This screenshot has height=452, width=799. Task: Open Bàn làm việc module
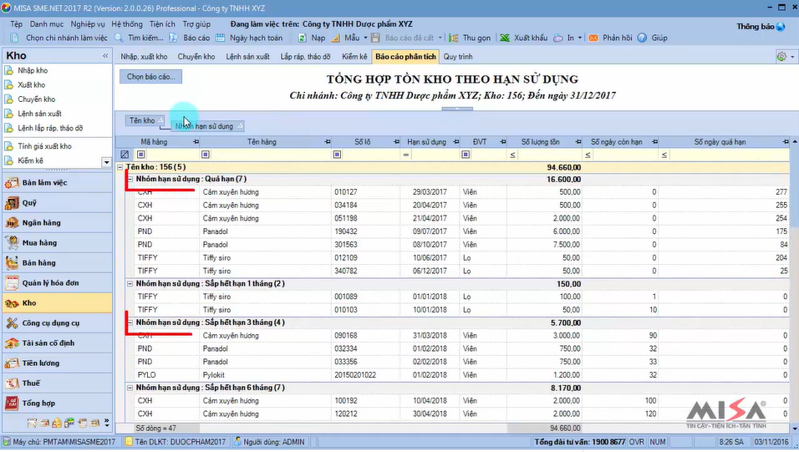point(57,182)
